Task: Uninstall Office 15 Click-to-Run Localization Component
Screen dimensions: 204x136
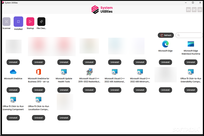Action: [39, 118]
